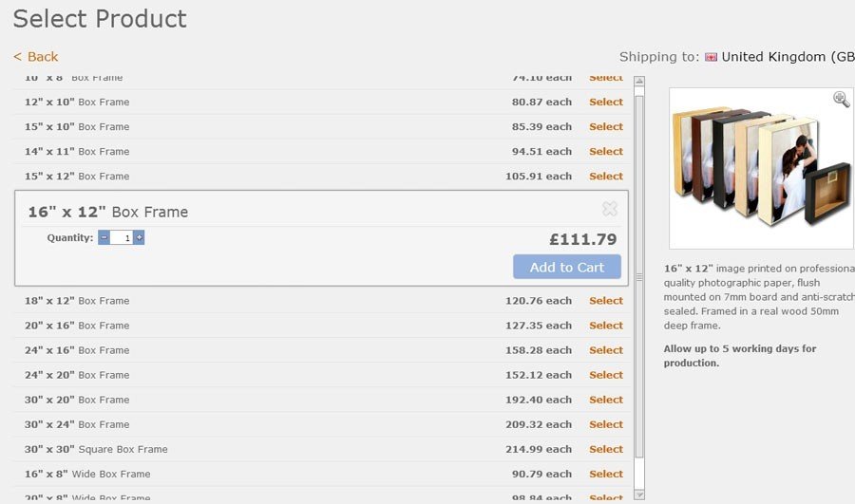Click the United Kingdom flag icon
Image resolution: width=855 pixels, height=504 pixels.
tap(711, 57)
